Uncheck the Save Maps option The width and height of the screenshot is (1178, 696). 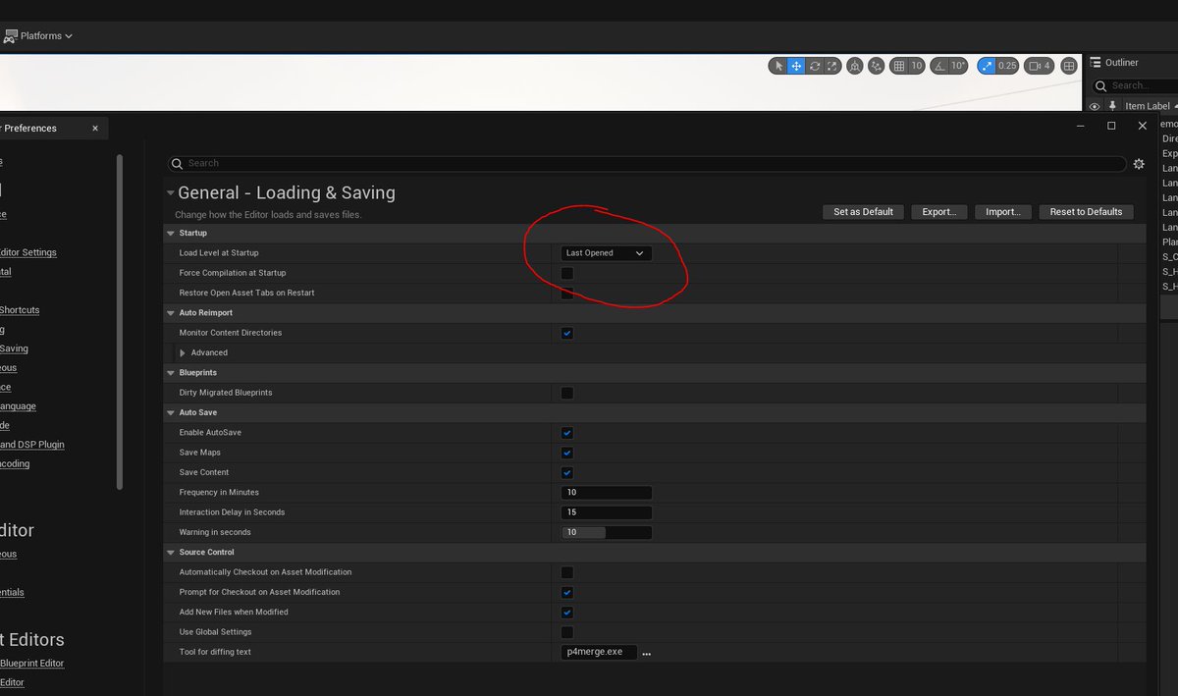[567, 453]
